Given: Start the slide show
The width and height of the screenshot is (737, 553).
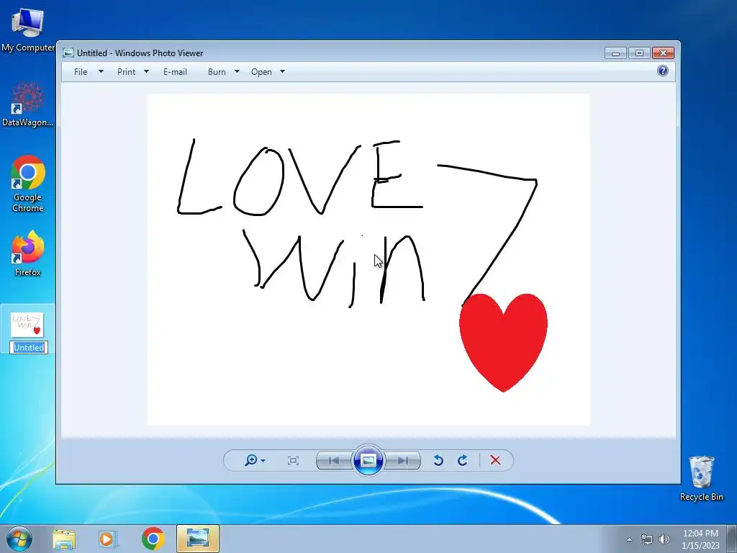Looking at the screenshot, I should tap(368, 460).
